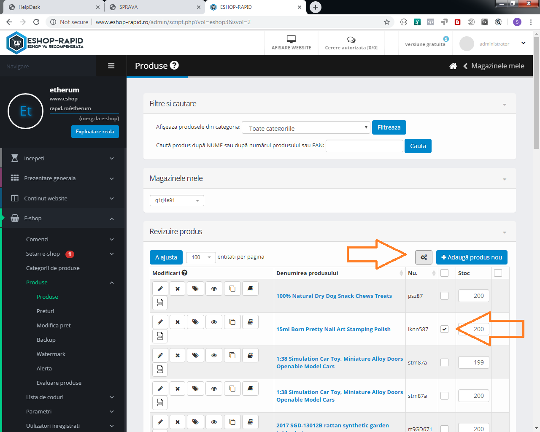Tick checkbox for product psz87
The height and width of the screenshot is (432, 540).
[444, 296]
